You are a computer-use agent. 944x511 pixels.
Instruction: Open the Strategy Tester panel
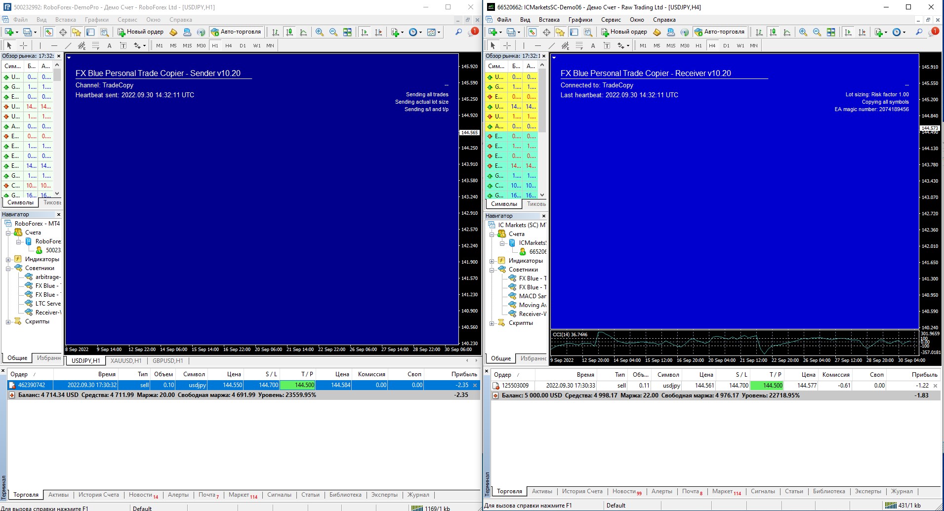point(104,31)
